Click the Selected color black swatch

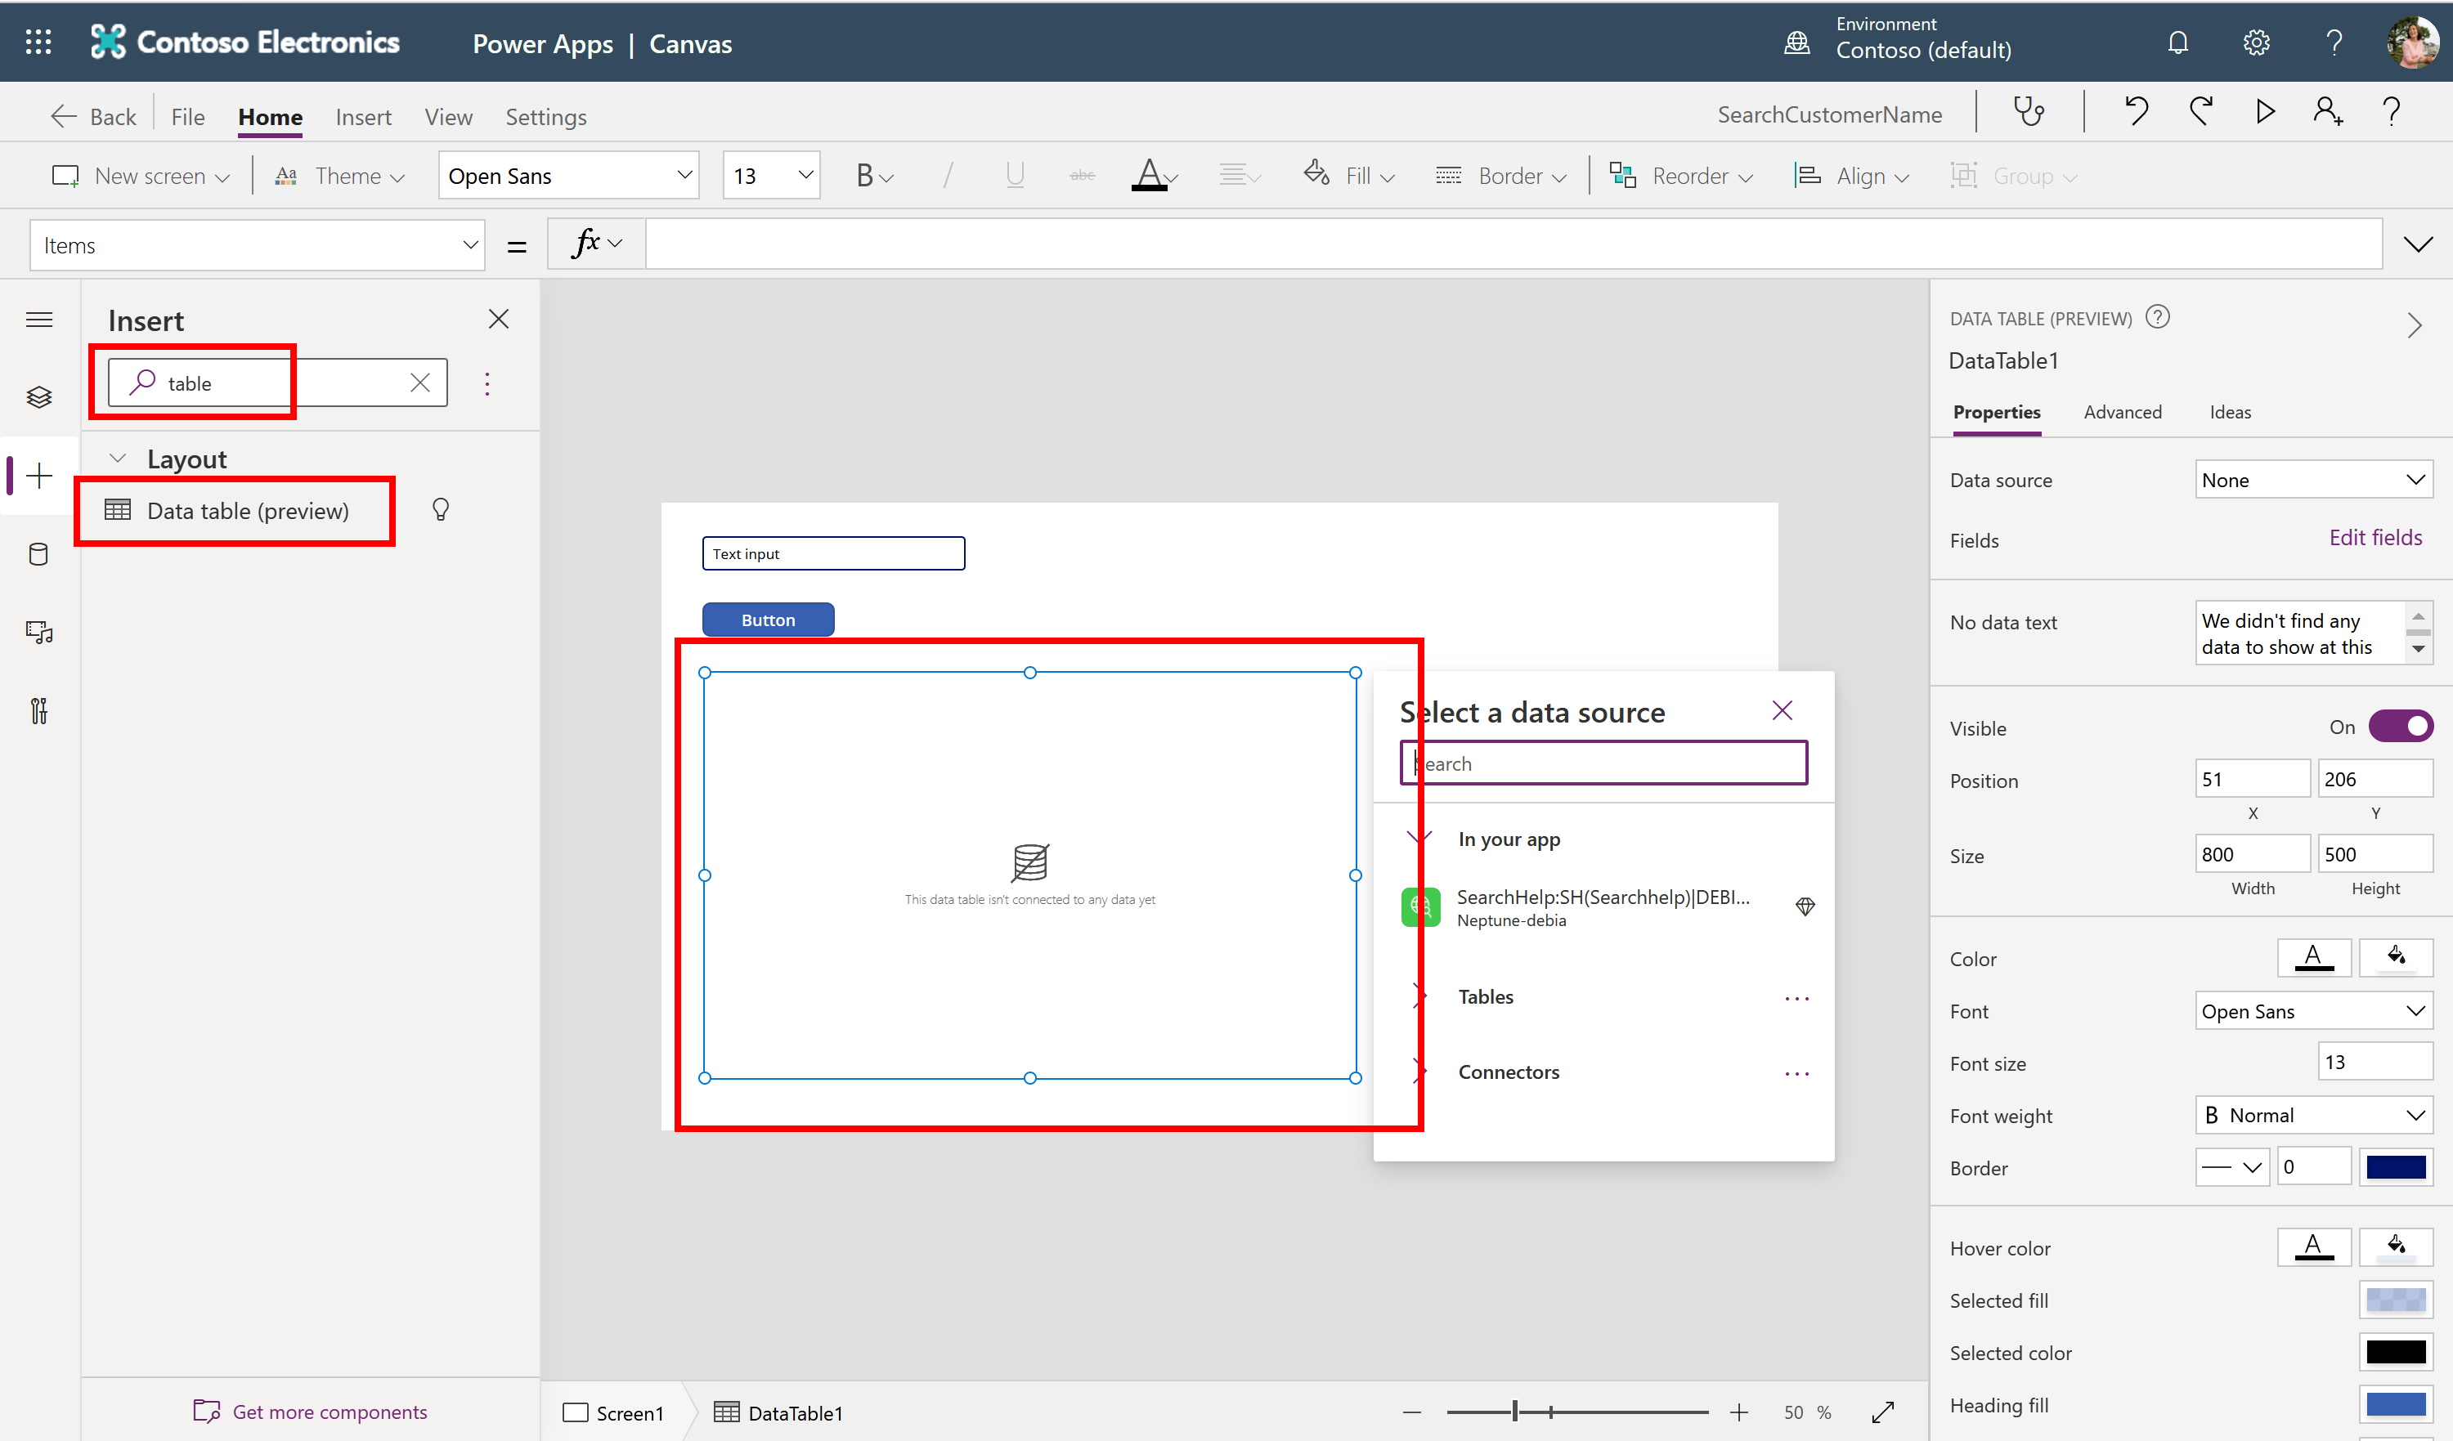(x=2396, y=1353)
